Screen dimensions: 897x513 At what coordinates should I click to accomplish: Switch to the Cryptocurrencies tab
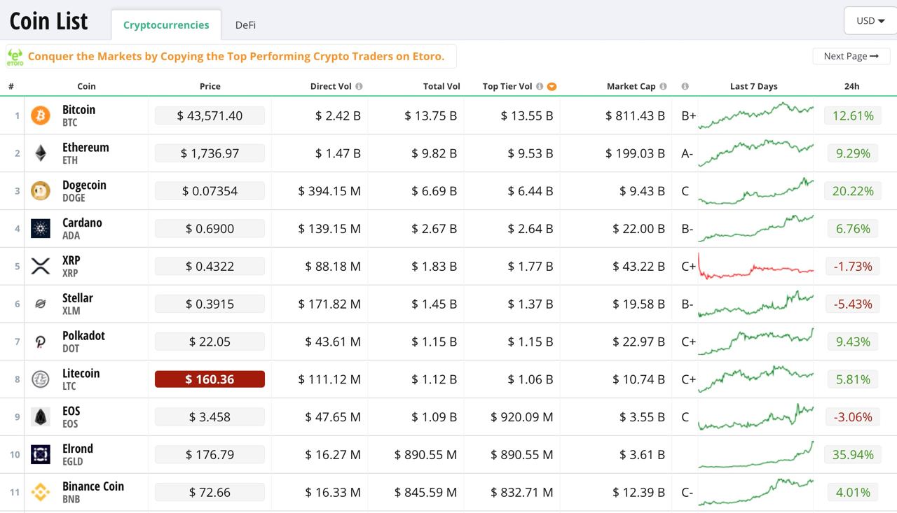coord(166,25)
